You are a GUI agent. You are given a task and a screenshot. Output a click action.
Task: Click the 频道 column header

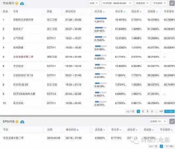point(49,11)
